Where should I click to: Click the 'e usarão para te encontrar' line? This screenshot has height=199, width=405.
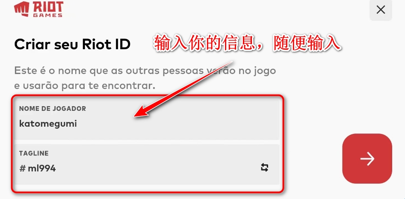pyautogui.click(x=85, y=86)
